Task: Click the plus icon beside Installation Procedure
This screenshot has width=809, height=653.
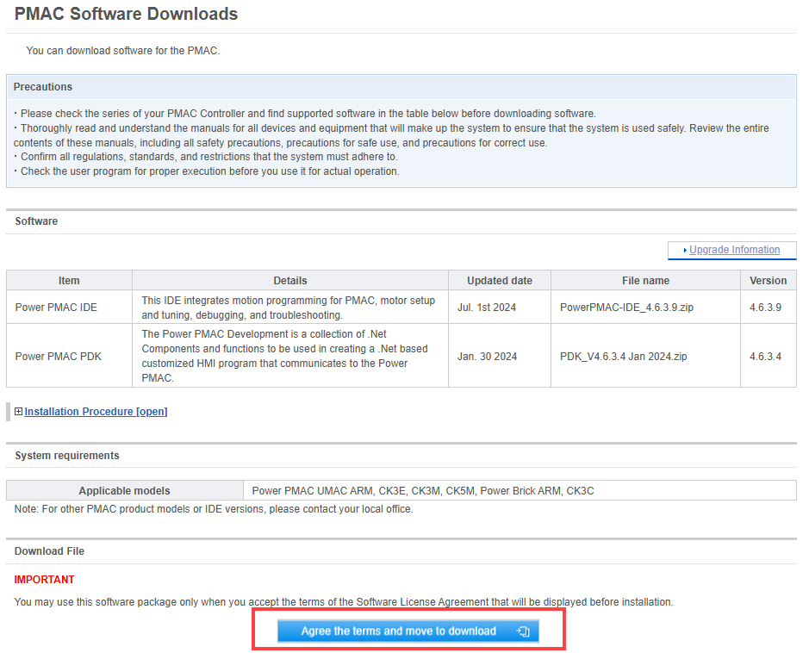Action: pos(19,412)
